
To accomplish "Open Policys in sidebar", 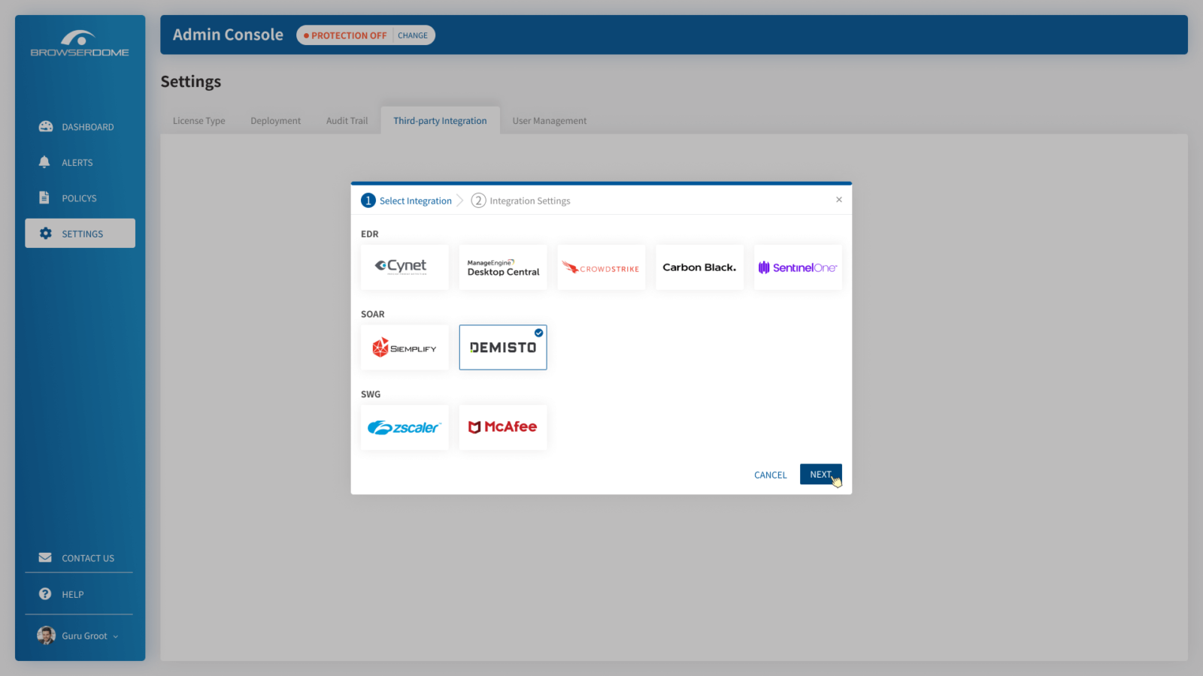I will point(80,198).
